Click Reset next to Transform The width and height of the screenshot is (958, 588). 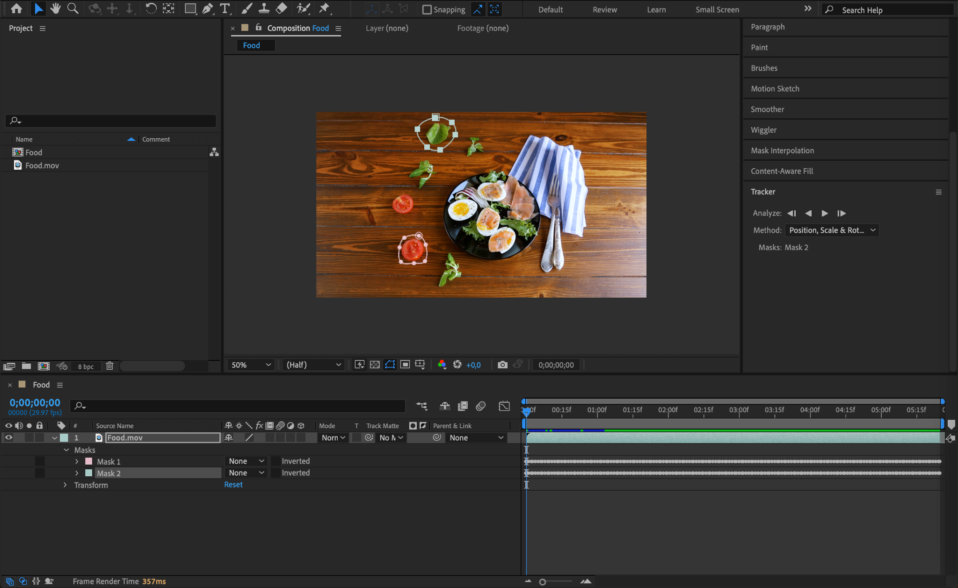pyautogui.click(x=233, y=485)
